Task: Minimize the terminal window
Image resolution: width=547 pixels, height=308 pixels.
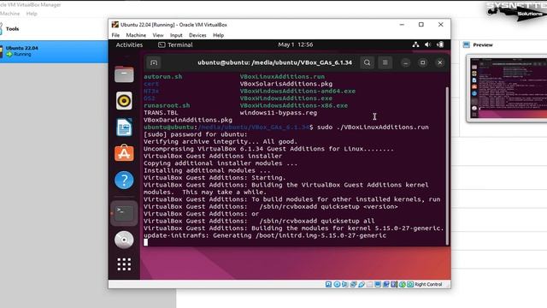Action: coord(405,62)
